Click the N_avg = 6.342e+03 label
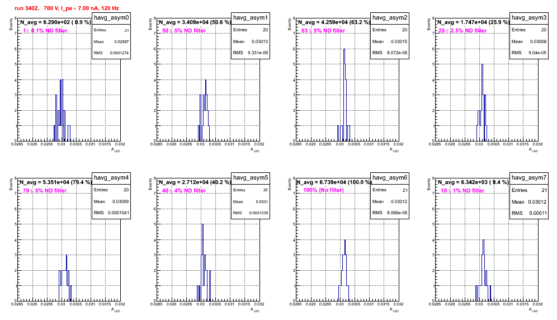 pyautogui.click(x=473, y=182)
